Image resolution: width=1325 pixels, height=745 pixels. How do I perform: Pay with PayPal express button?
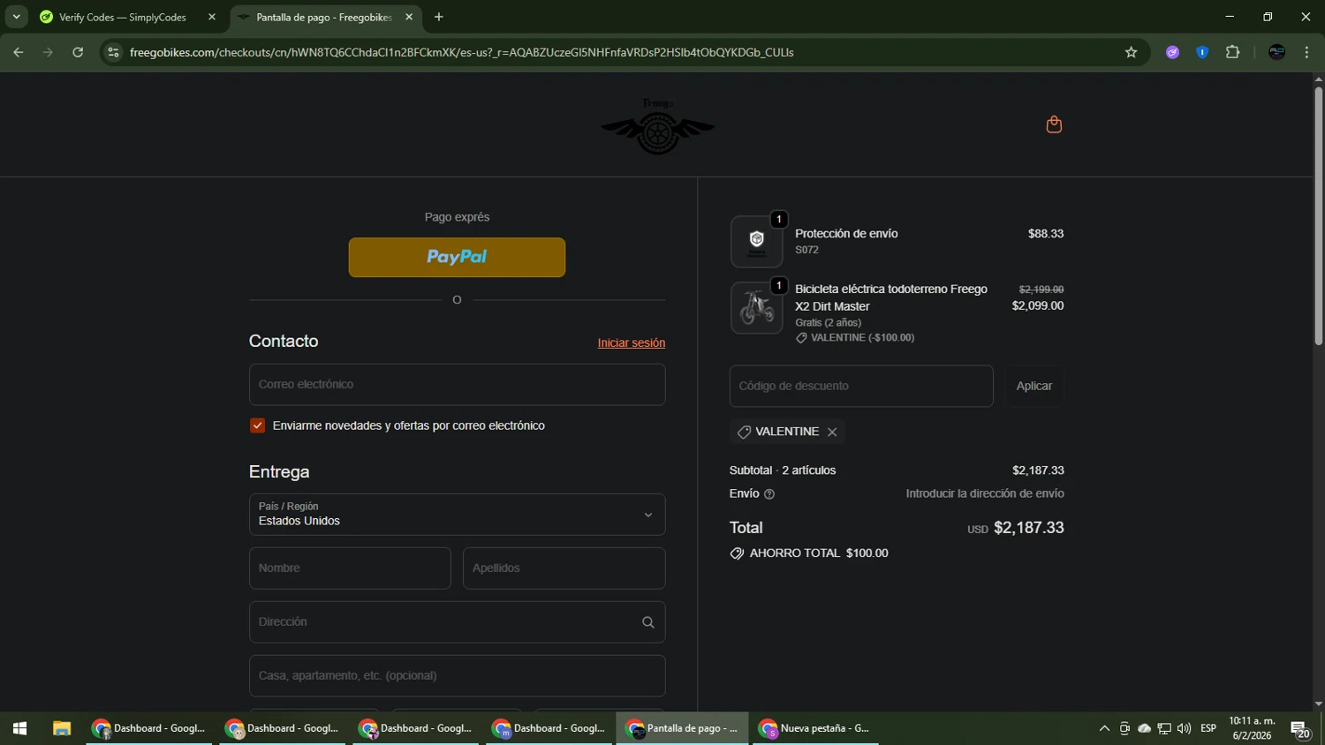457,257
